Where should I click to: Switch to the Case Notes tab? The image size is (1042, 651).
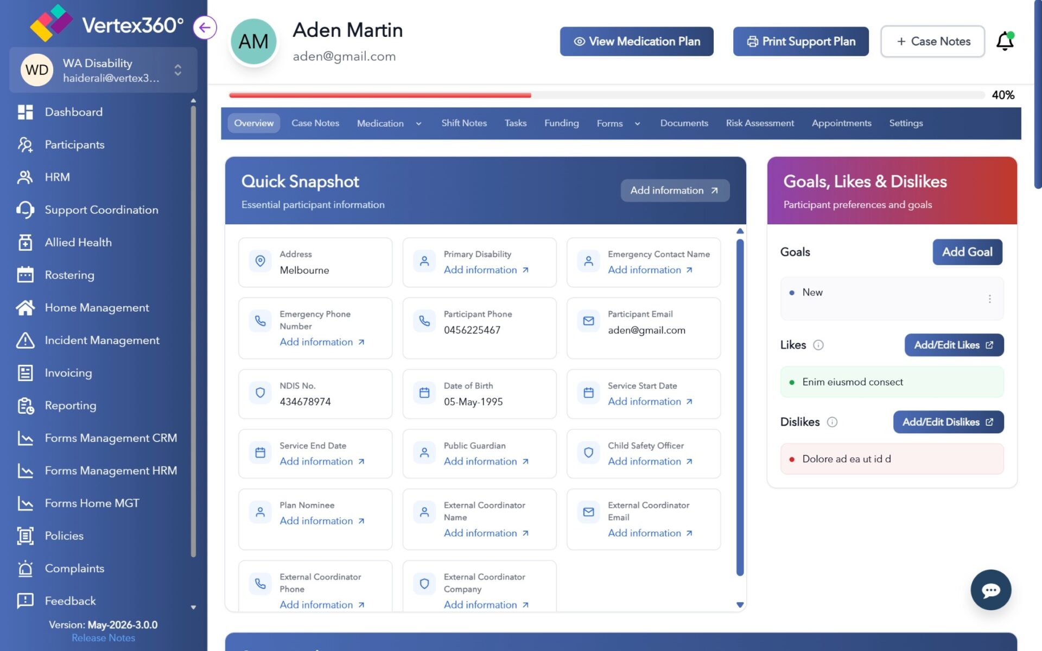point(315,123)
